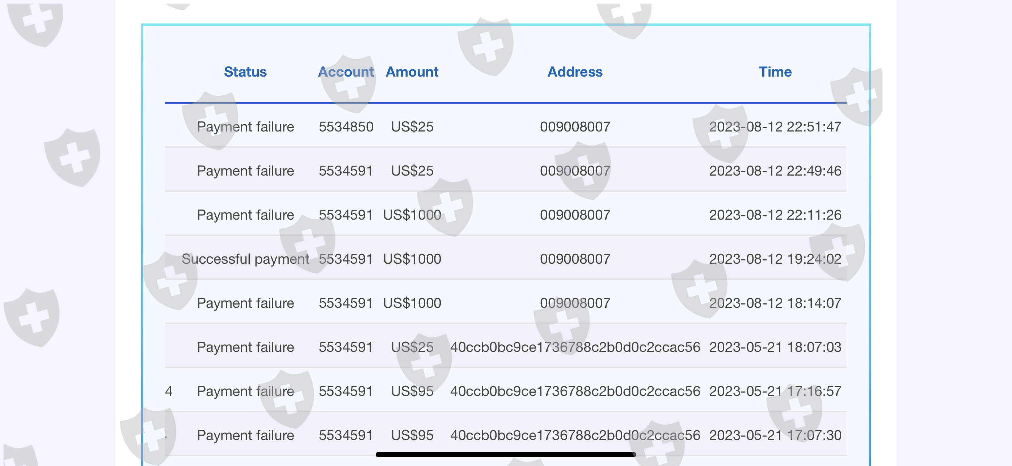Click the Time column header
The width and height of the screenshot is (1012, 466).
[x=775, y=72]
